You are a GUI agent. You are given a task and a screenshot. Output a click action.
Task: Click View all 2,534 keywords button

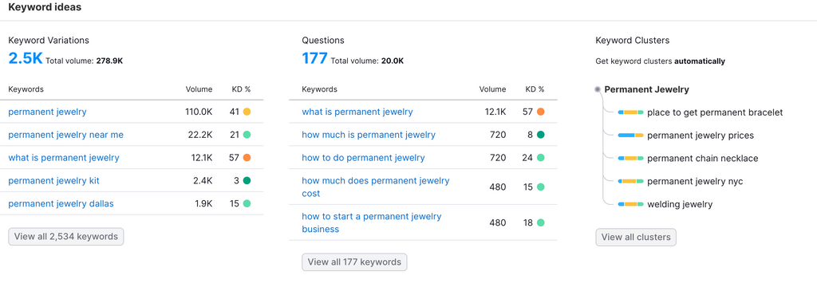tap(66, 236)
